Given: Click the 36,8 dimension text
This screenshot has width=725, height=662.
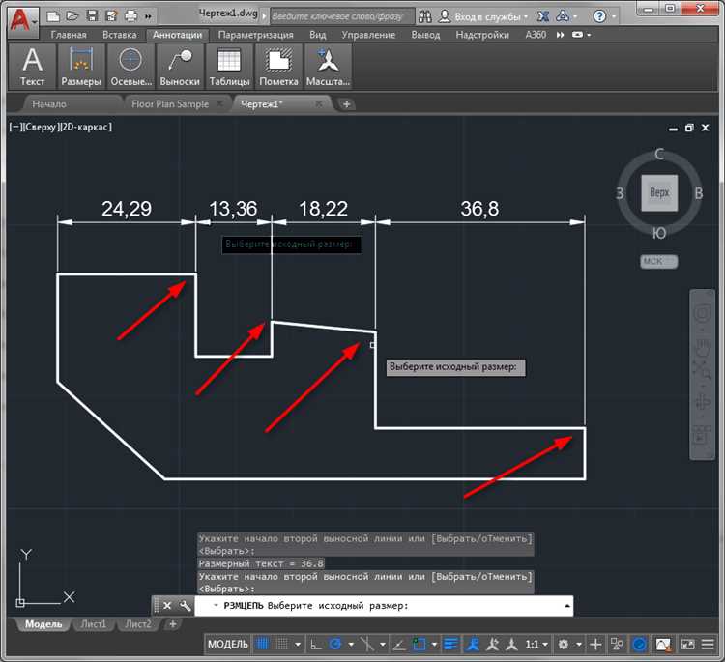Looking at the screenshot, I should point(479,209).
